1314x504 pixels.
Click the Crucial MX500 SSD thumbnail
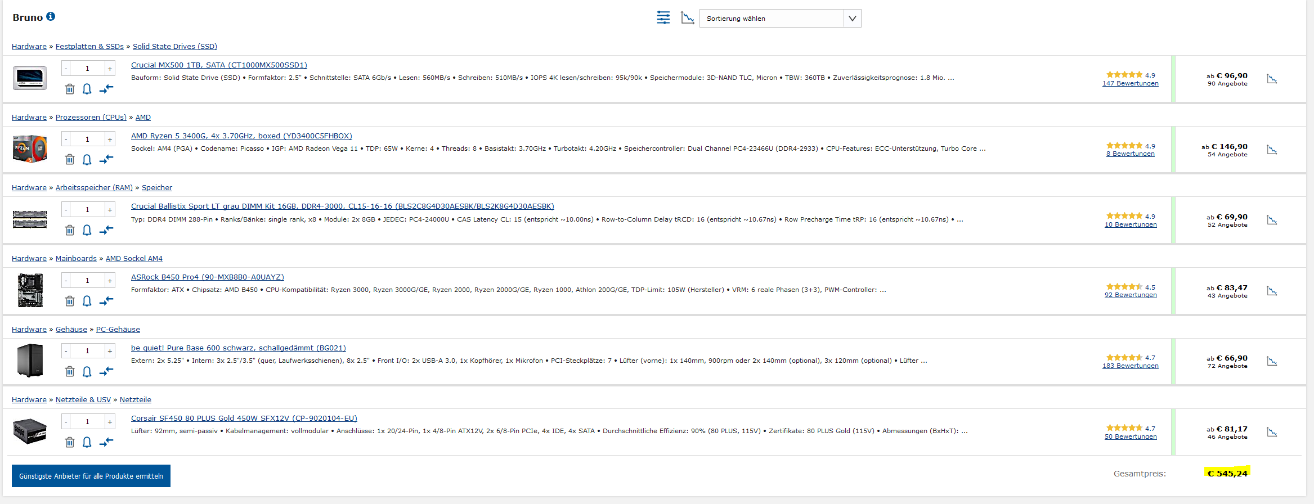point(30,78)
